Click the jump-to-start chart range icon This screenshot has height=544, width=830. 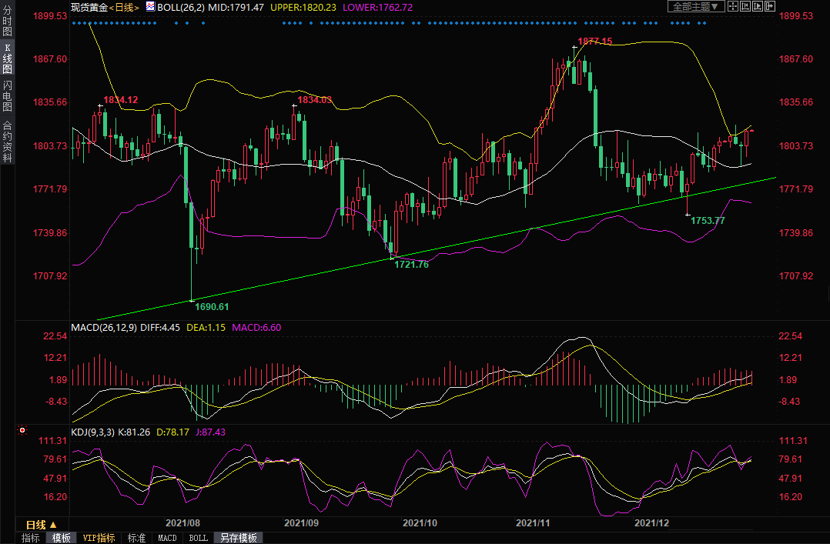[745, 7]
